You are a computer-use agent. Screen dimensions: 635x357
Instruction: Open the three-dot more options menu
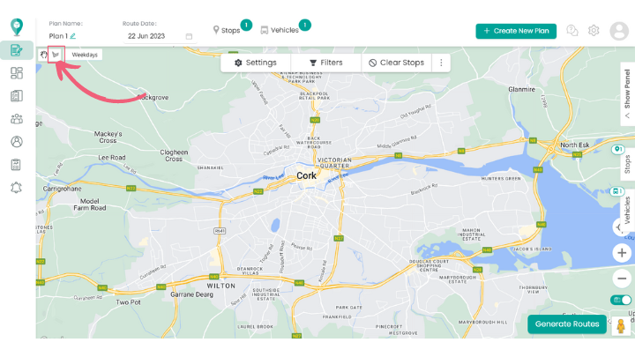(x=441, y=63)
